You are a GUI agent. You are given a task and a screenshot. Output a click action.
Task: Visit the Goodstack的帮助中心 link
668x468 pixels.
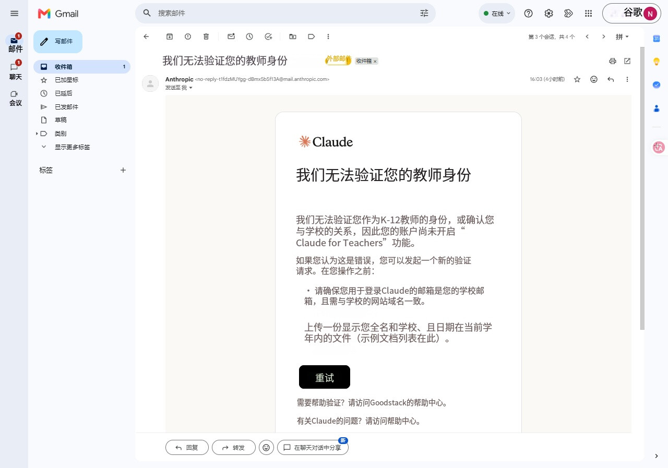click(x=406, y=403)
